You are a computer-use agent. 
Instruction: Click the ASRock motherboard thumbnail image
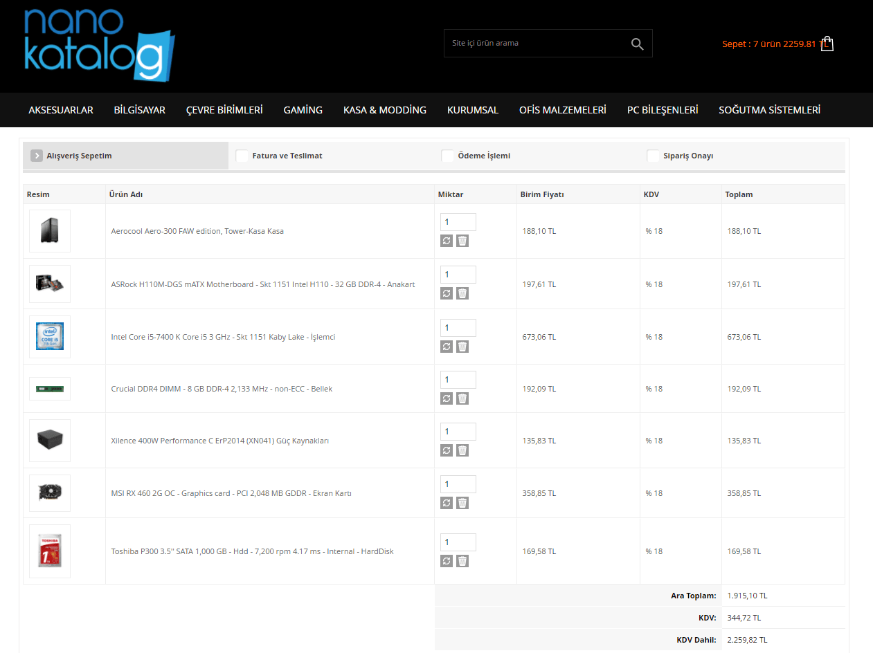click(50, 284)
